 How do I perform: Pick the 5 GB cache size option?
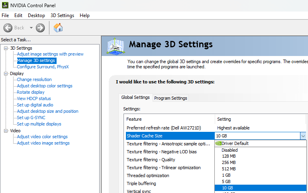pyautogui.click(x=226, y=181)
